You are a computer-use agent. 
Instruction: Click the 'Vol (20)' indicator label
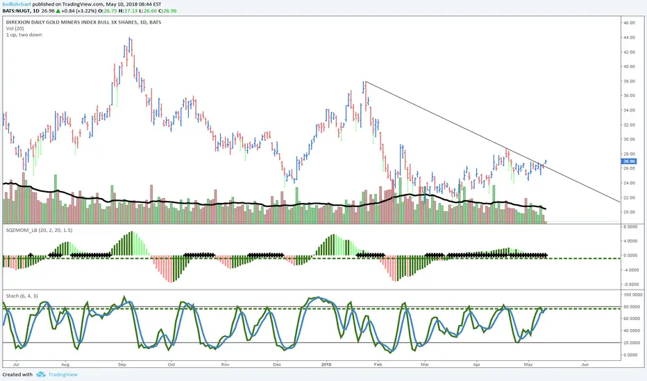click(x=15, y=28)
